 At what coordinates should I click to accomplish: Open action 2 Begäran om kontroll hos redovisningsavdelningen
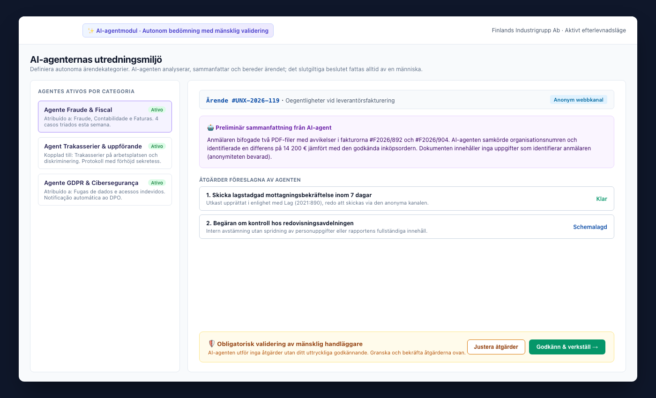pyautogui.click(x=406, y=227)
